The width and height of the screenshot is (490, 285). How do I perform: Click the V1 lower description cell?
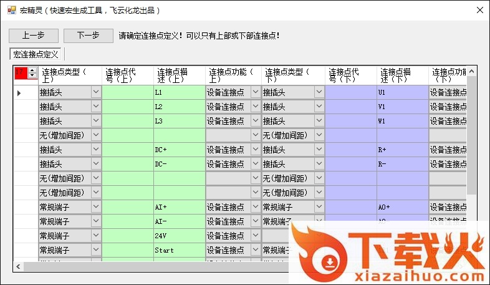(403, 107)
